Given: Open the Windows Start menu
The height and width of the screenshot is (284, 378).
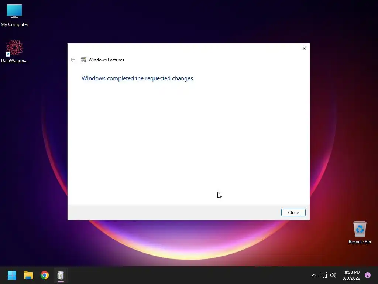Looking at the screenshot, I should 12,275.
